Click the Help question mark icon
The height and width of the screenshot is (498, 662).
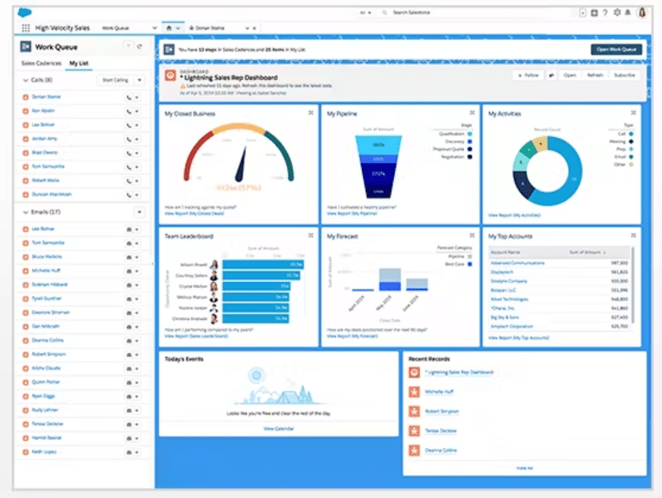(x=606, y=13)
